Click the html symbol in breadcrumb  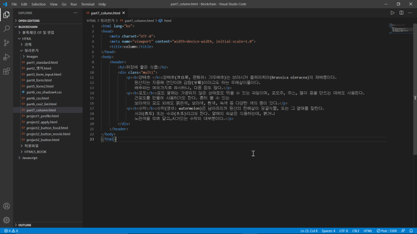tap(165, 21)
